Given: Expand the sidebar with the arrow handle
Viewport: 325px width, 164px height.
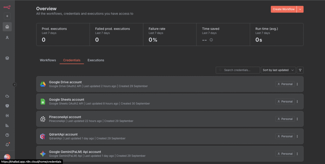Looking at the screenshot, I should (x=14, y=85).
